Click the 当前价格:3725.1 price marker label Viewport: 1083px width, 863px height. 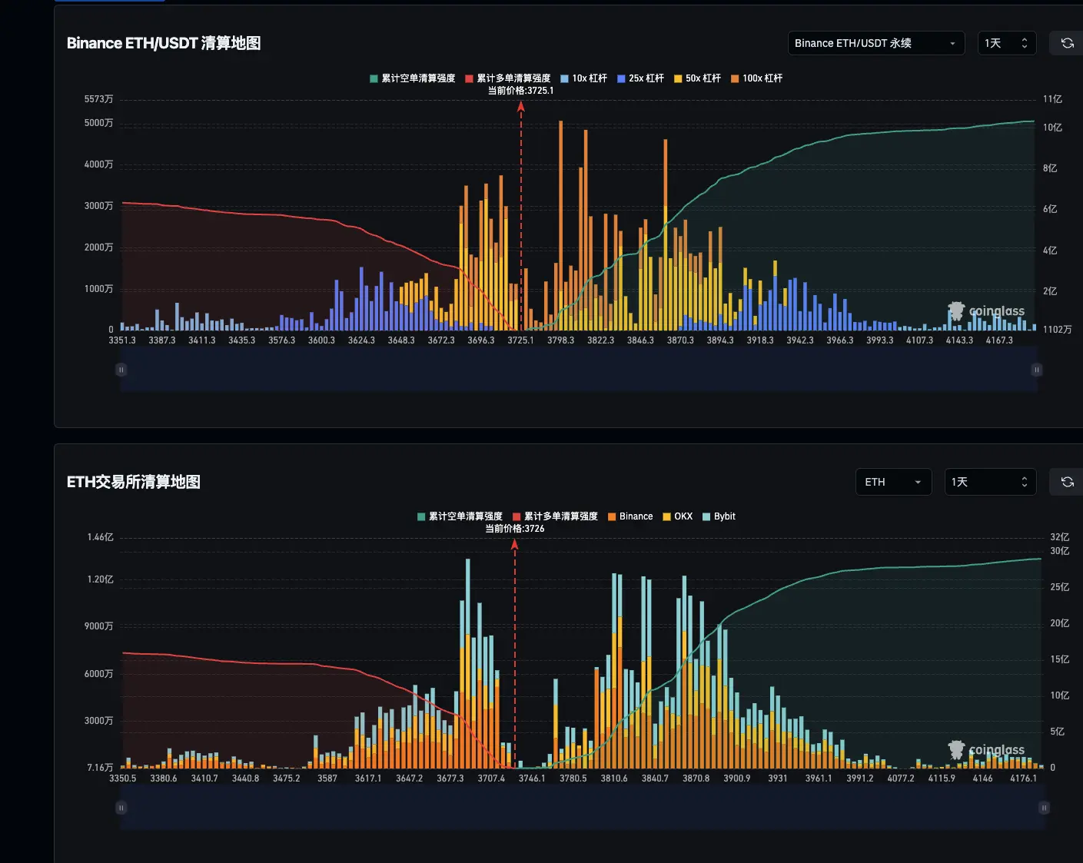(x=520, y=91)
